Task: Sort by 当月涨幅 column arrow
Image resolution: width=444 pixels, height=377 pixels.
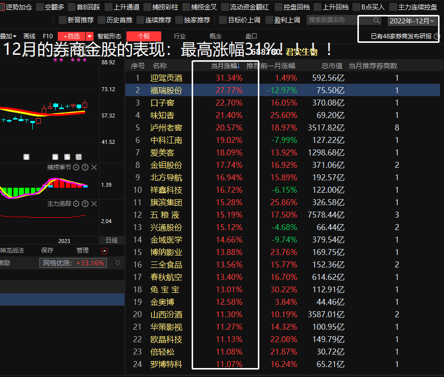Action: tap(238, 66)
